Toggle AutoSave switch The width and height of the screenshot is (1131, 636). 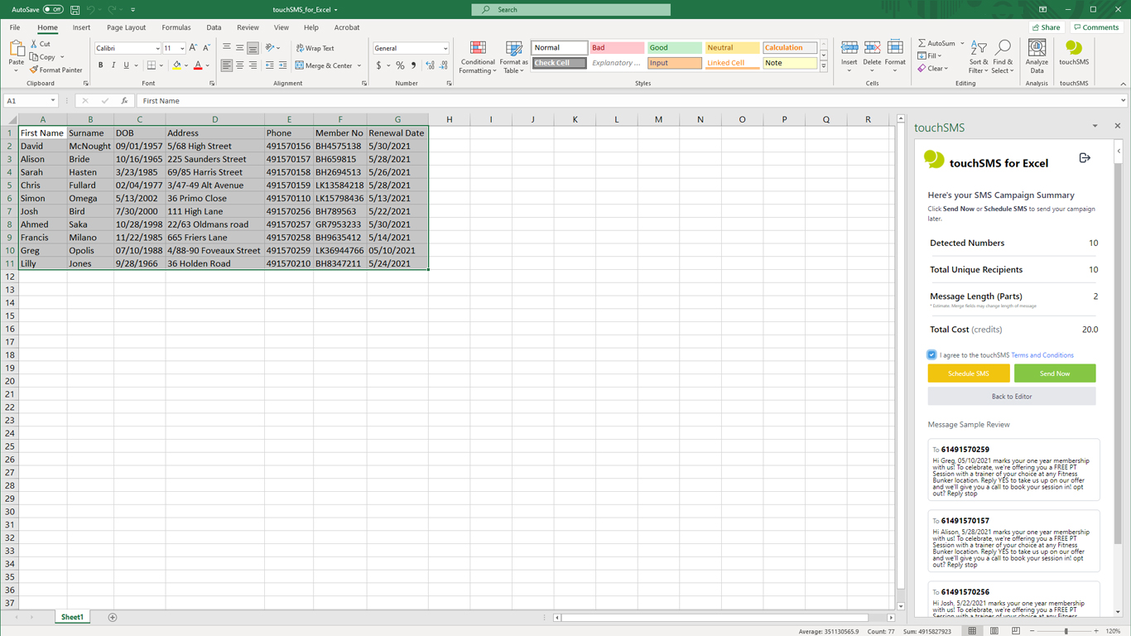click(53, 10)
